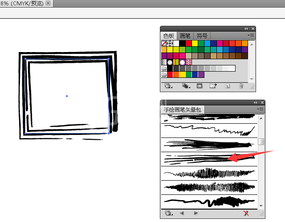Viewport: 285px width, 222px height.
Task: Choose the multicolor pattern swatch
Action: tap(188, 62)
